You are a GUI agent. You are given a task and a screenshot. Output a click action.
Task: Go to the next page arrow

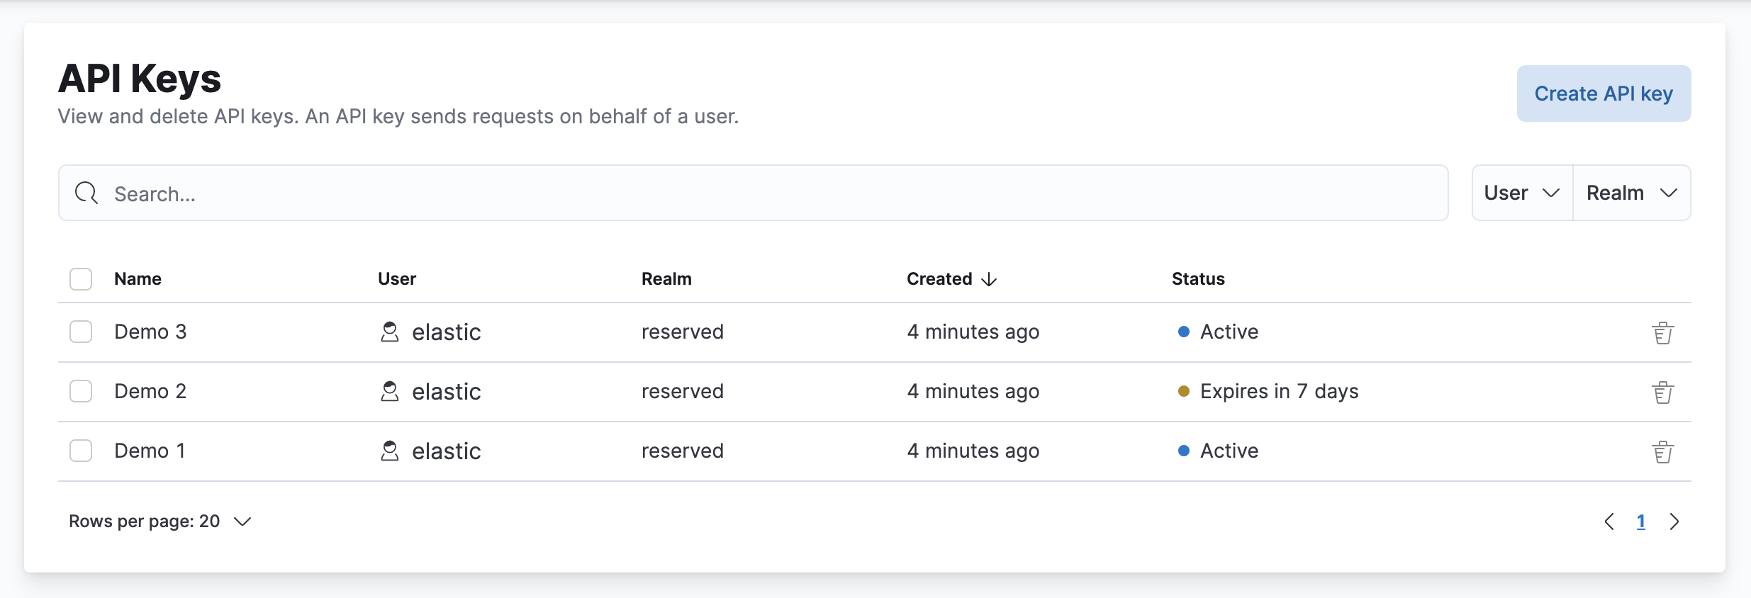[x=1674, y=521]
